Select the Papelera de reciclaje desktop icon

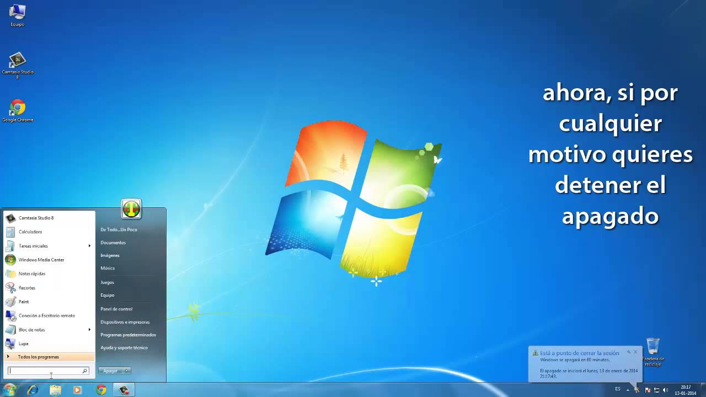[653, 353]
